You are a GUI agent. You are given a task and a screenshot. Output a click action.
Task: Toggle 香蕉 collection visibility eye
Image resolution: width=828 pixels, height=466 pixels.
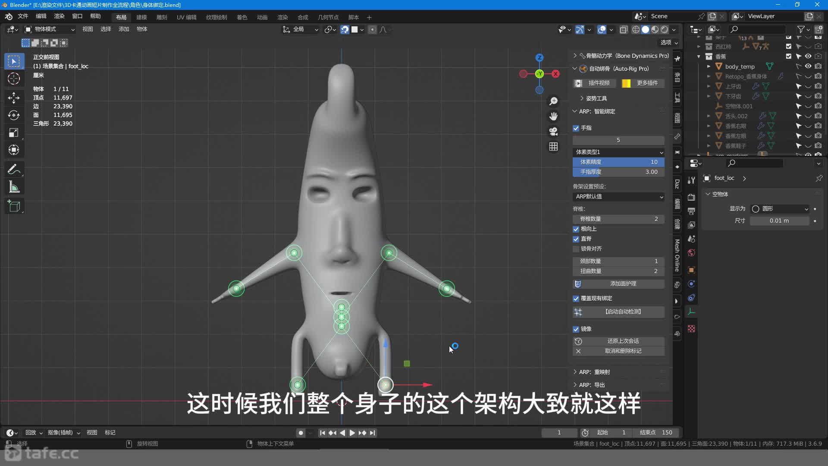[808, 57]
